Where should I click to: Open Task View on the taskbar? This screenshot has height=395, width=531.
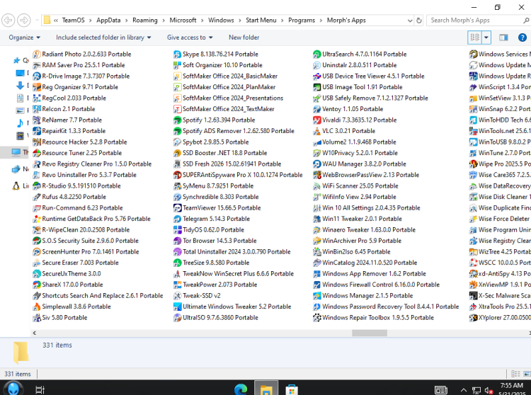(x=40, y=389)
